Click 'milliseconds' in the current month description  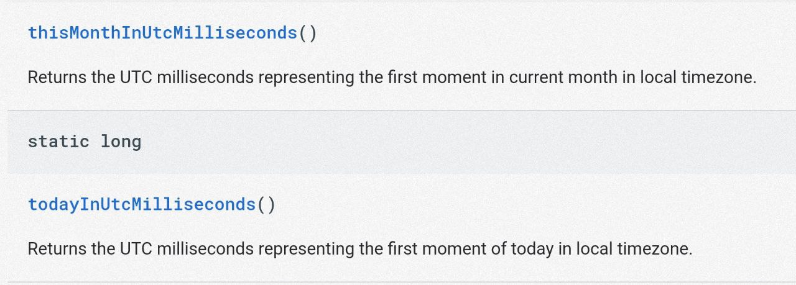point(205,78)
